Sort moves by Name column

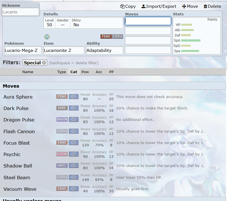[28, 72]
